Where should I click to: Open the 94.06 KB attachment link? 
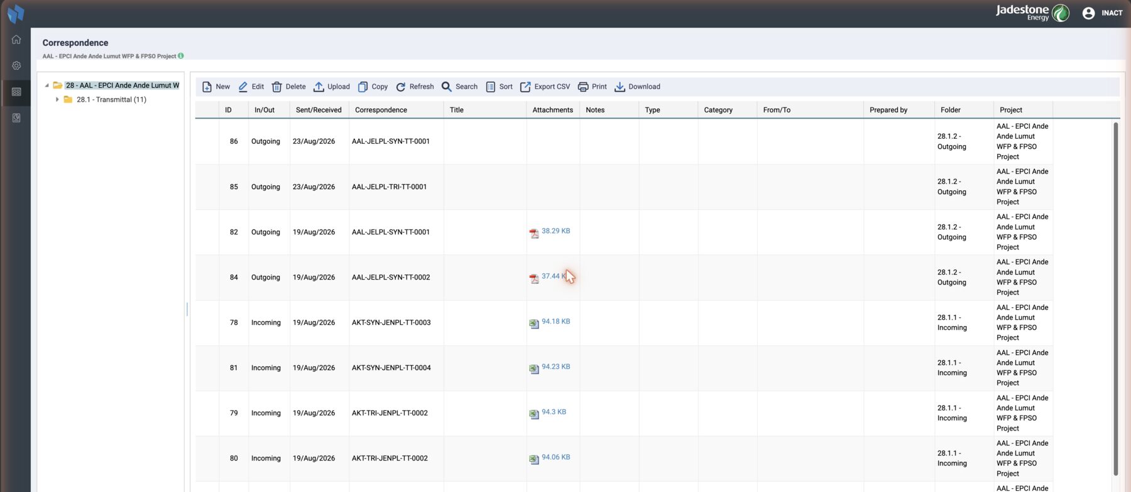556,457
